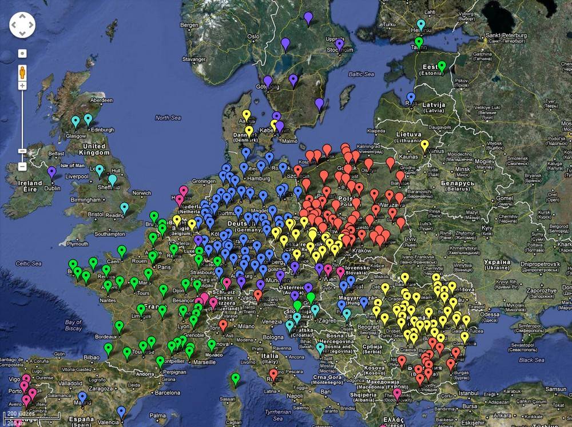The height and width of the screenshot is (427, 572).
Task: Pan the map right with the arrow
Action: [x=30, y=25]
